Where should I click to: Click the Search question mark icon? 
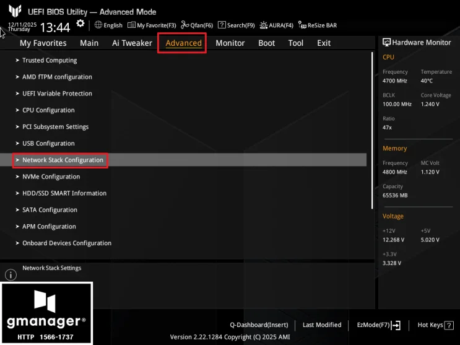(222, 25)
